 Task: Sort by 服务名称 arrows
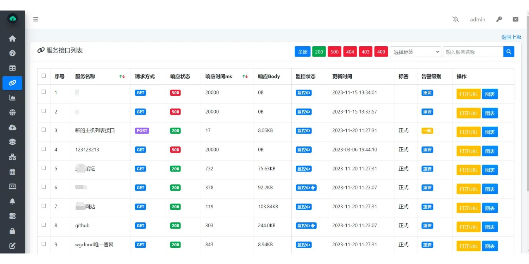[122, 76]
